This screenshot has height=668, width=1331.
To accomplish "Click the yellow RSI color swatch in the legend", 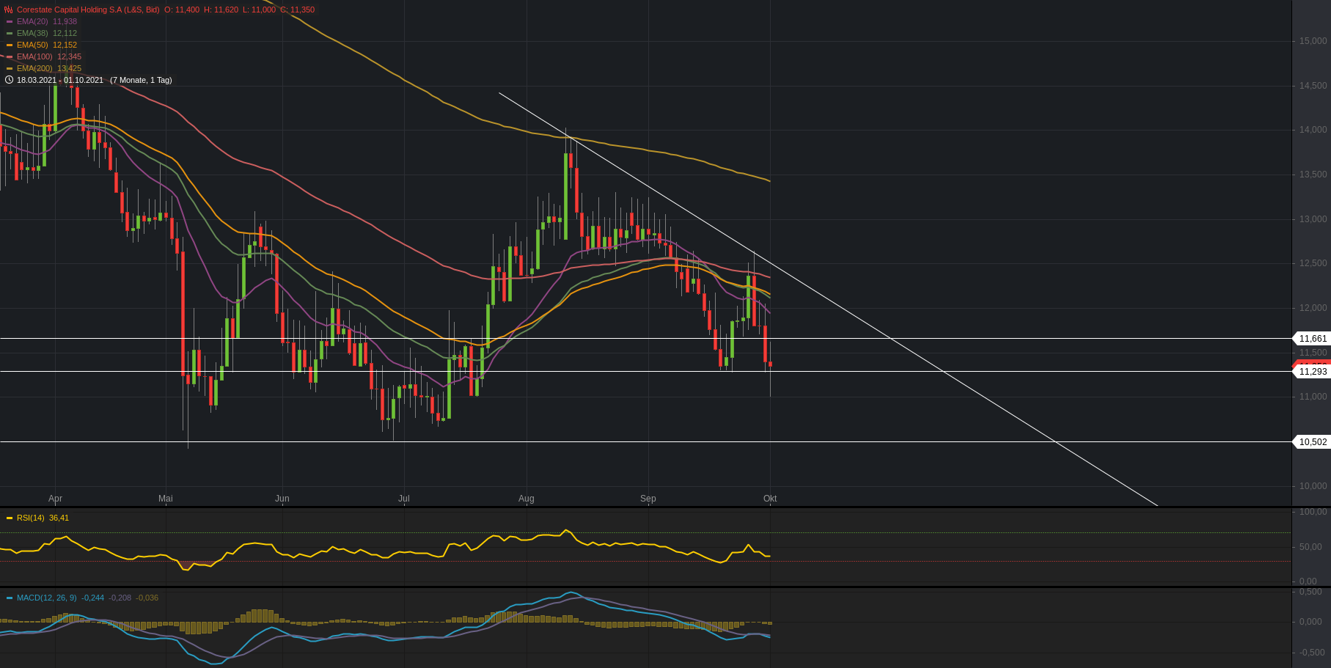I will (10, 518).
